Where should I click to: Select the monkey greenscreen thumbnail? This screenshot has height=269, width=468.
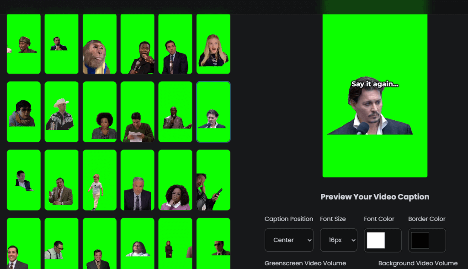pyautogui.click(x=100, y=44)
